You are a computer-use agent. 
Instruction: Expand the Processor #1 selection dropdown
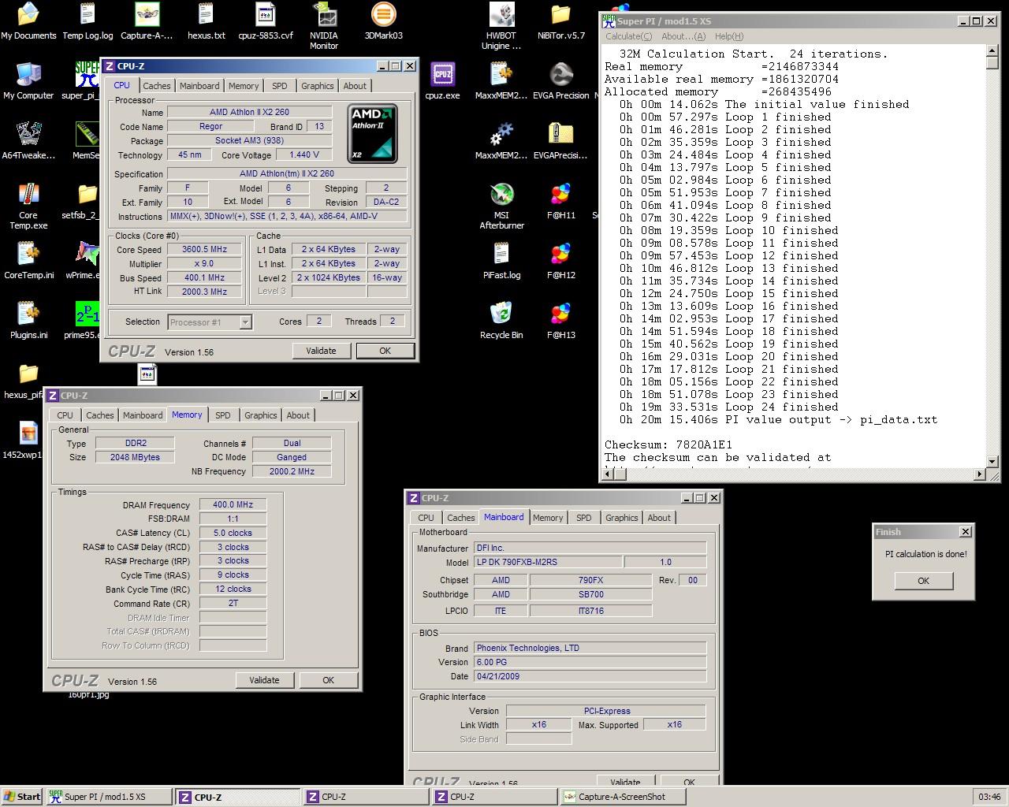click(x=245, y=322)
